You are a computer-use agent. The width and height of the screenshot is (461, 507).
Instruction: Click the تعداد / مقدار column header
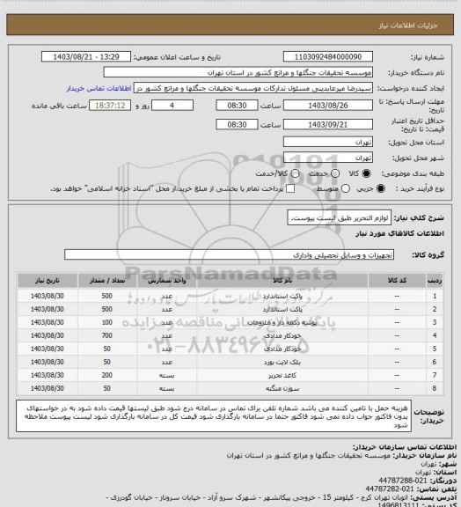pyautogui.click(x=107, y=281)
